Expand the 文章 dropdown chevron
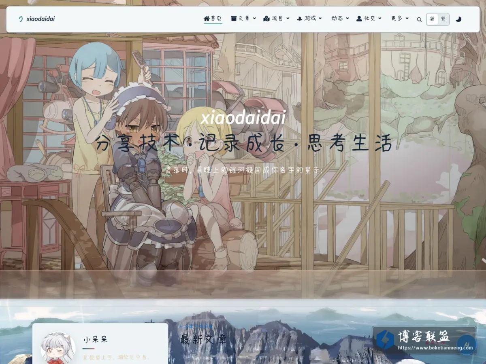The width and height of the screenshot is (486, 364). [254, 19]
